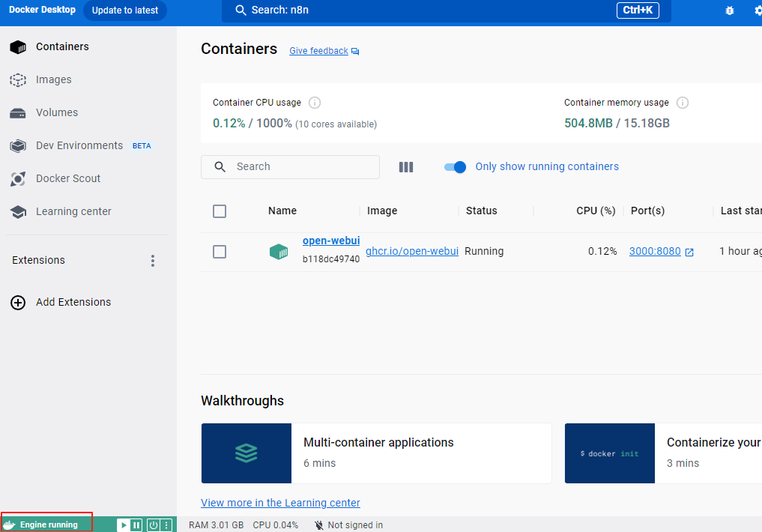
Task: Check the open-webui row checkbox
Action: (x=220, y=252)
